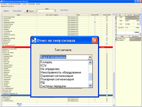The width and height of the screenshot is (142, 107).
Task: Select 'Колодец' in the signal type list
Action: pos(46,62)
